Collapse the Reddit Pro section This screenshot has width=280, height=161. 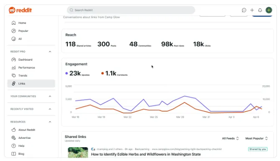(x=50, y=51)
